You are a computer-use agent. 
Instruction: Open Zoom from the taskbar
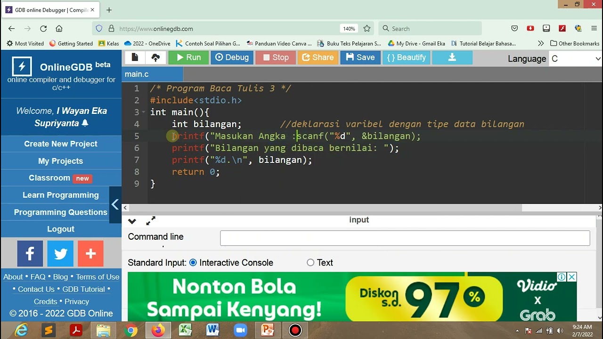pyautogui.click(x=240, y=331)
